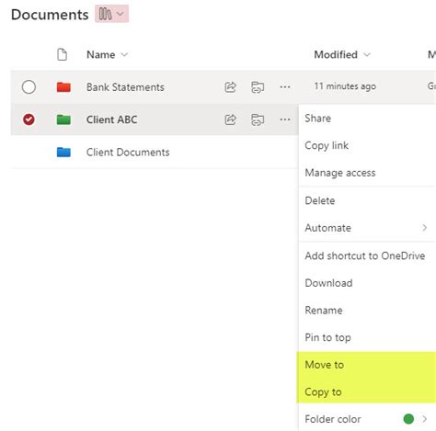
Task: Click shortcut icon on Bank Statements row
Action: point(258,87)
